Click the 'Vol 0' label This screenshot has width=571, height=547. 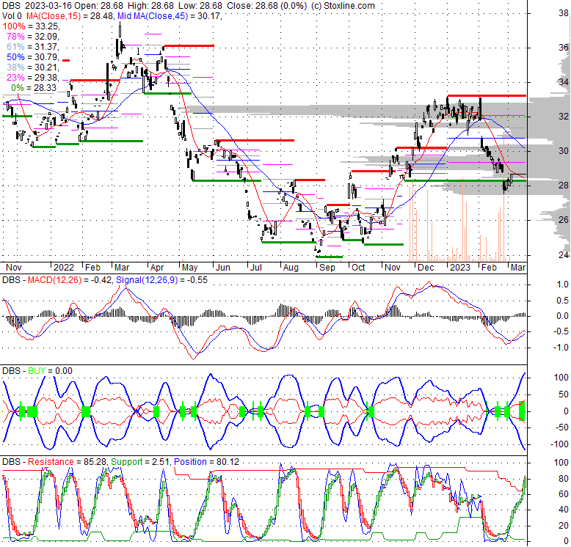tap(12, 16)
